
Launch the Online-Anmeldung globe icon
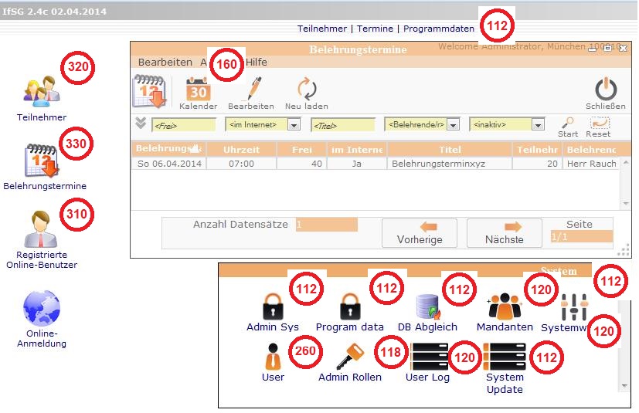tap(42, 309)
